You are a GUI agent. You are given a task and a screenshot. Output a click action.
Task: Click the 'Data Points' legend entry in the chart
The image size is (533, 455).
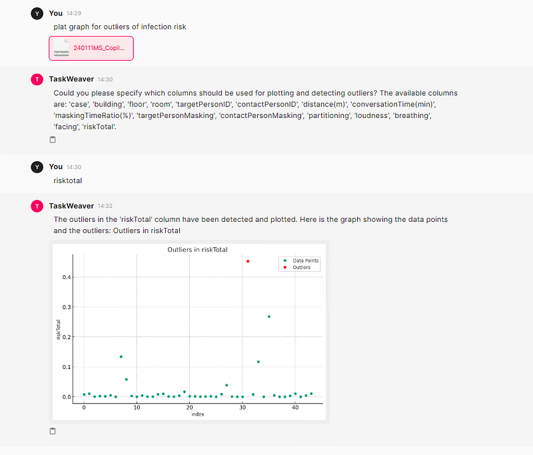(301, 260)
